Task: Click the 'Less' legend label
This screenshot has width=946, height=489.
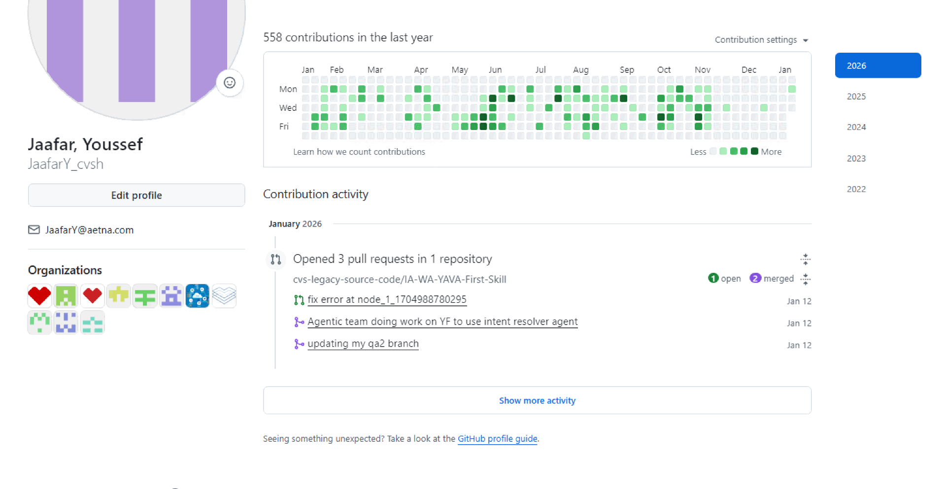Action: click(x=698, y=152)
